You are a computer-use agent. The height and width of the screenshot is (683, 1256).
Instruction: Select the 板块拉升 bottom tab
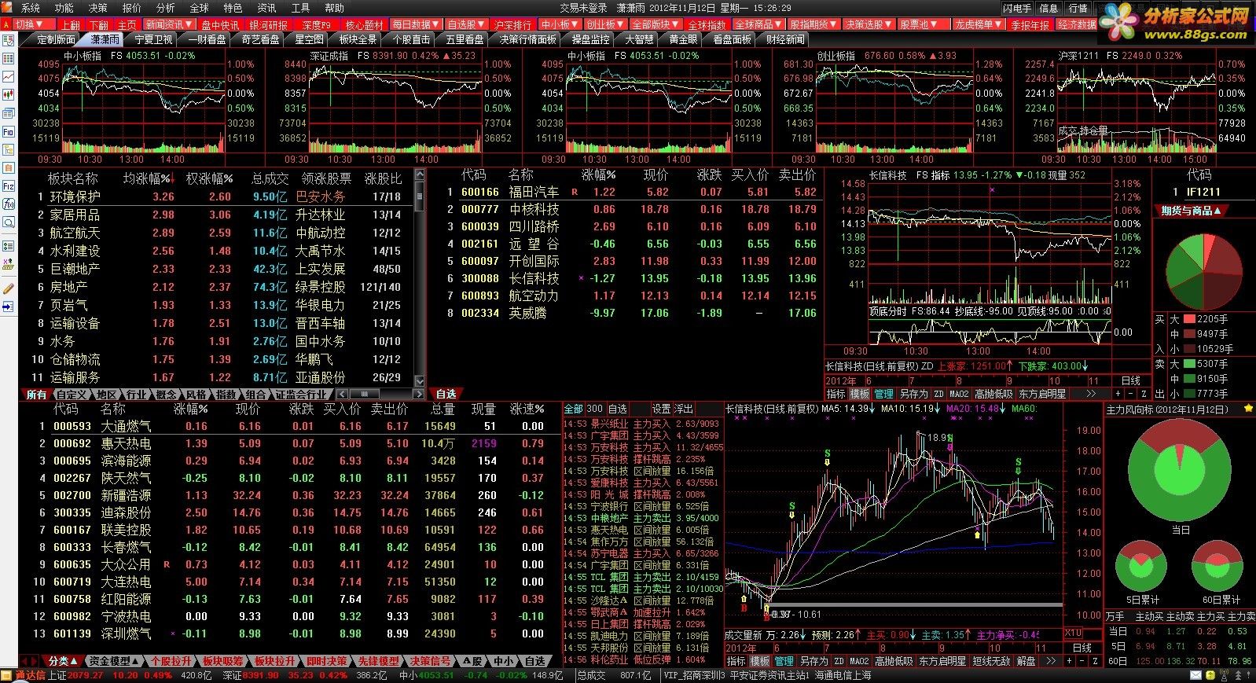(274, 662)
